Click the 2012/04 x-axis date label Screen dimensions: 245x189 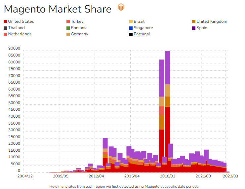(96, 176)
